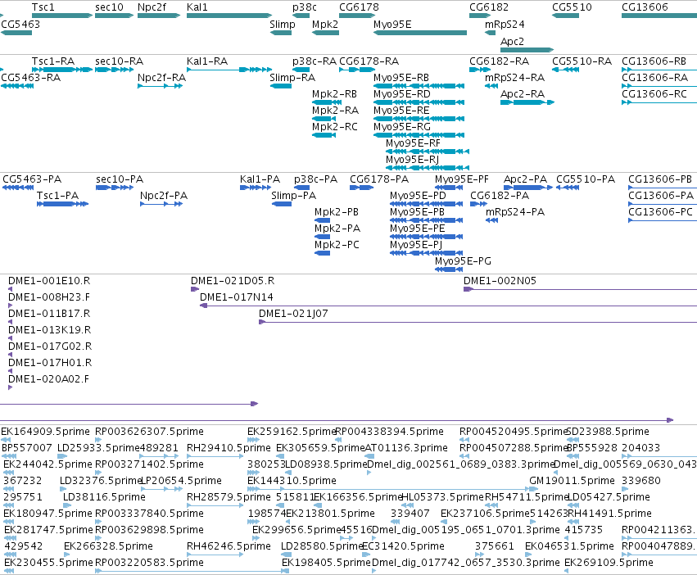Image resolution: width=697 pixels, height=575 pixels.
Task: Click the Myo95E-RD transcript
Action: [419, 102]
